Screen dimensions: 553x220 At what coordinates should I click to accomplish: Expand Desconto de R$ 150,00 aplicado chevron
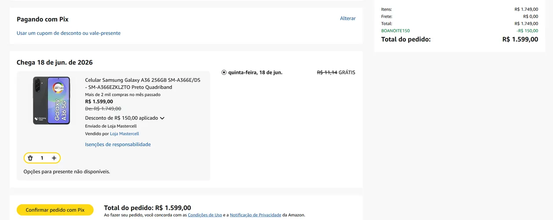click(x=162, y=118)
